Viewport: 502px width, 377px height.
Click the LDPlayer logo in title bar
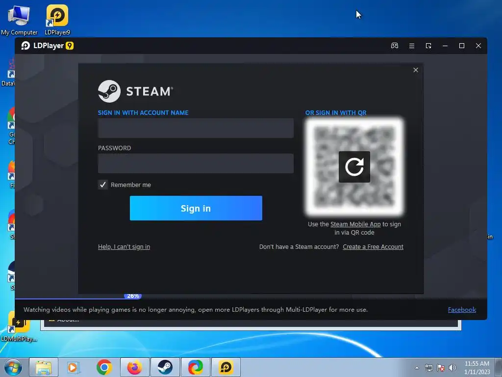(48, 46)
